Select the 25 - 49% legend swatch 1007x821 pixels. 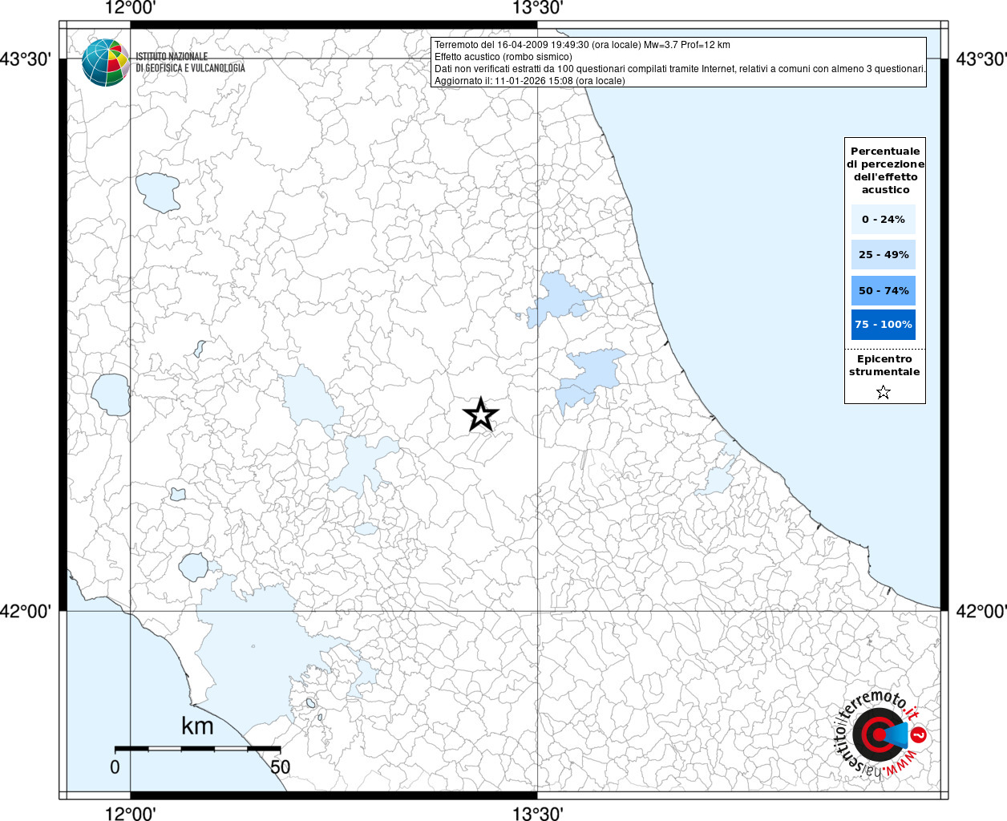point(884,255)
